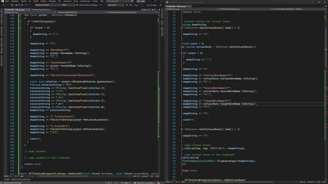Close the active editor tab in left window

click(x=29, y=10)
